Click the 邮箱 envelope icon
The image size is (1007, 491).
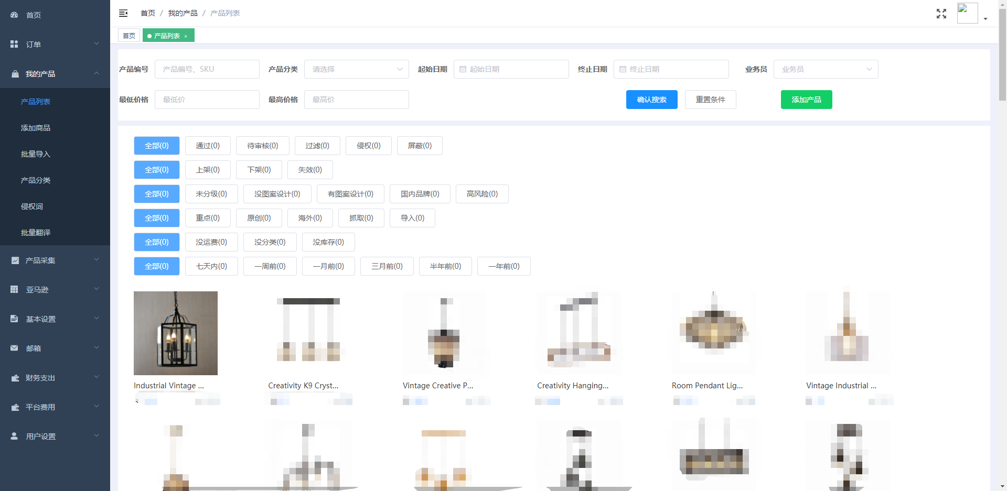(x=14, y=348)
